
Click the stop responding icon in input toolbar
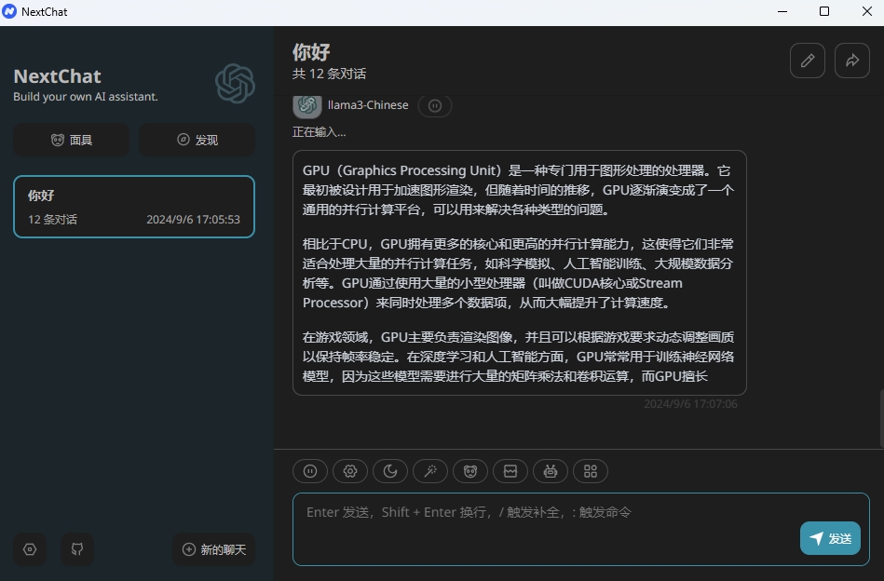click(x=310, y=471)
